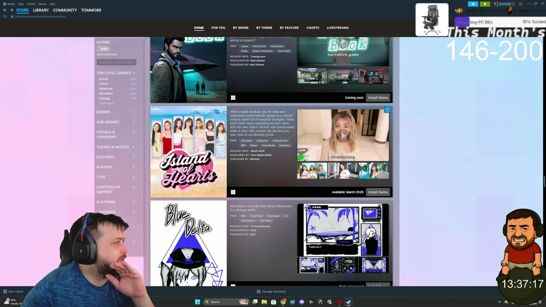Open the BY FEATURE tab

coord(289,28)
